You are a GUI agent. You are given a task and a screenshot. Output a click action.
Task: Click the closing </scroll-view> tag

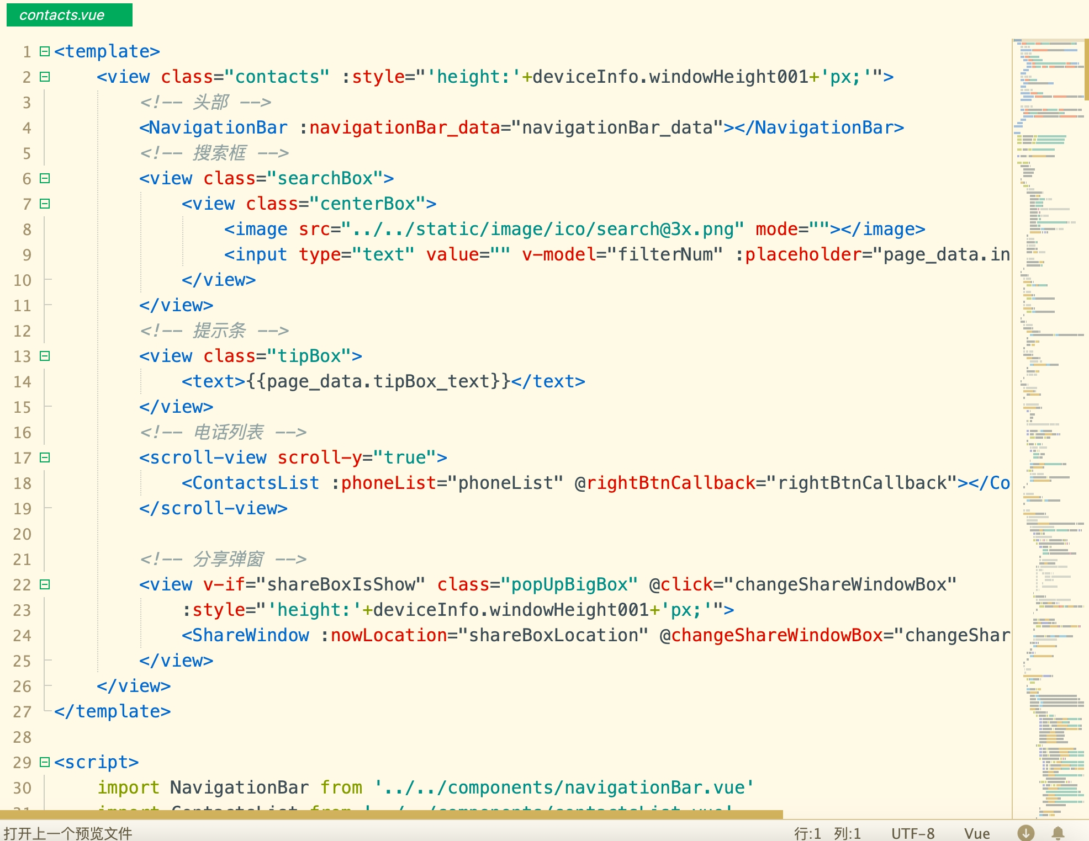213,508
